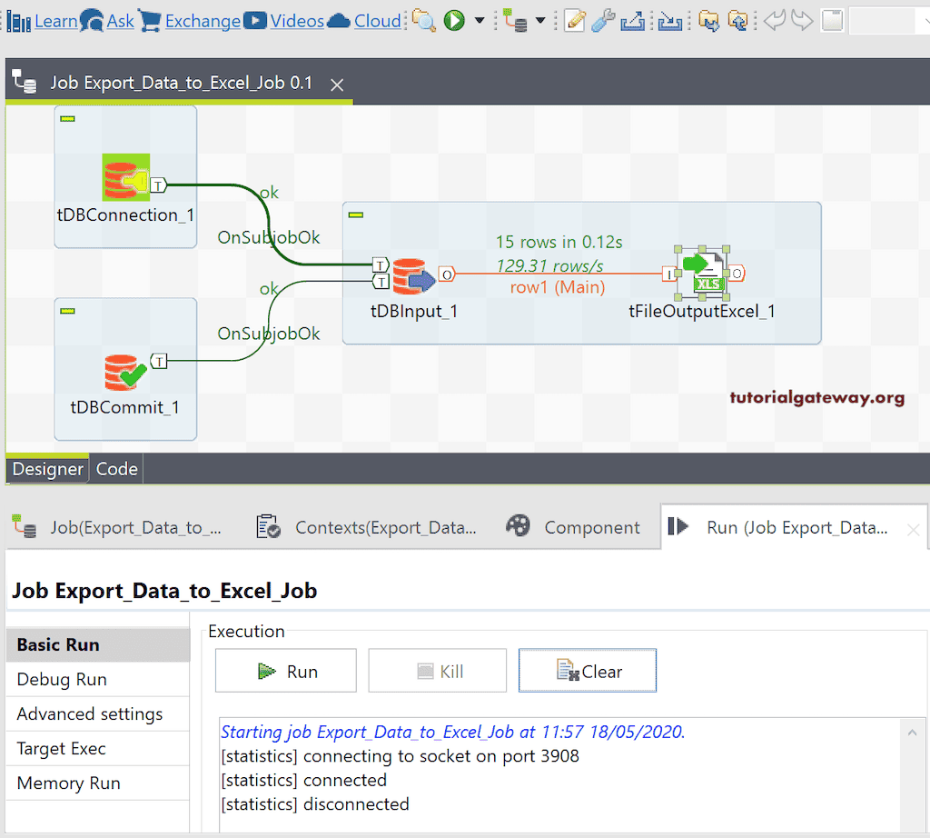Open search with the magnifier toolbar icon
Screen dimensions: 930x838
coord(424,20)
